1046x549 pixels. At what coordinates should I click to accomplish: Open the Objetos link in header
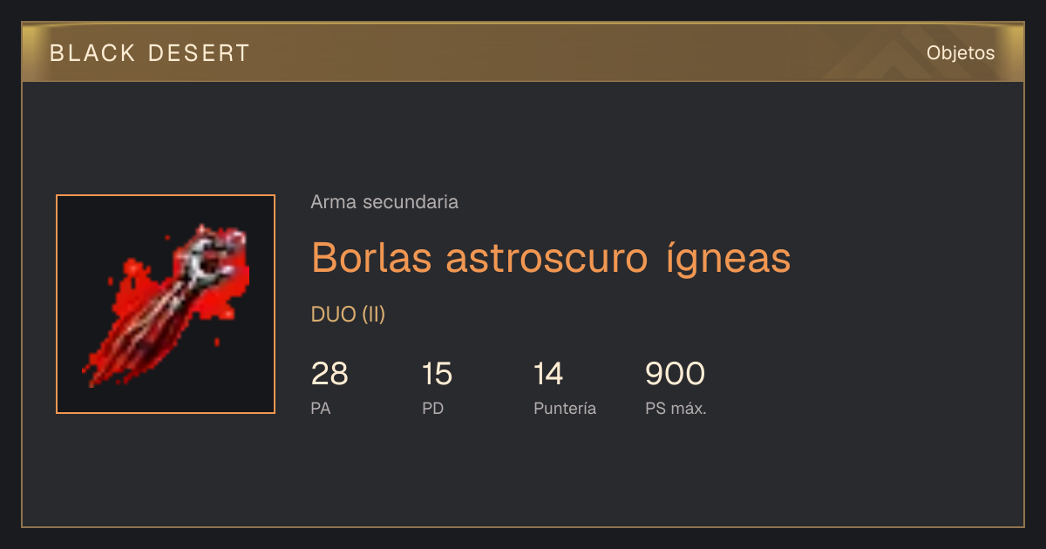(961, 53)
